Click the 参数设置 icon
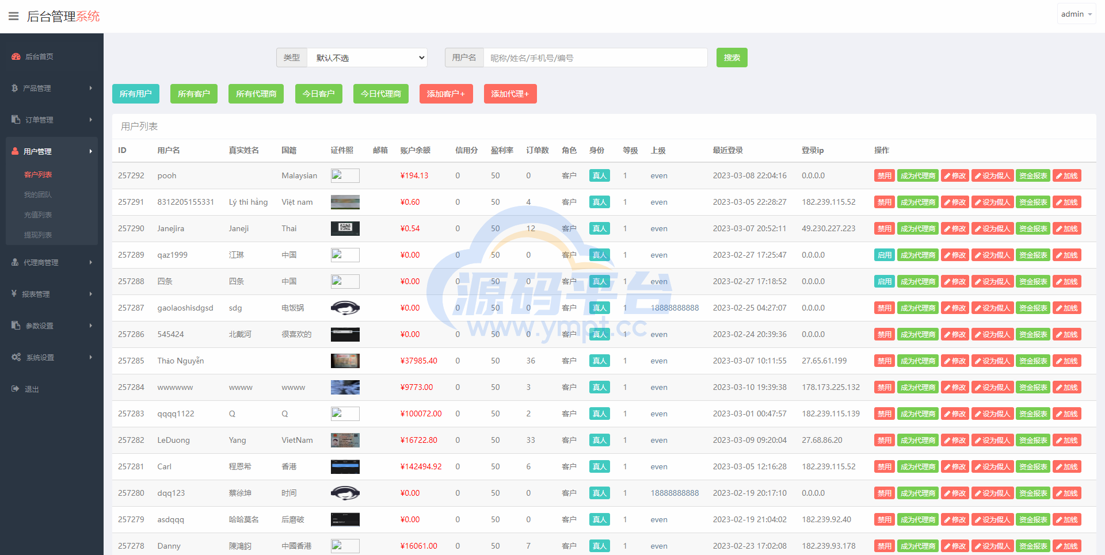The image size is (1105, 555). tap(16, 325)
